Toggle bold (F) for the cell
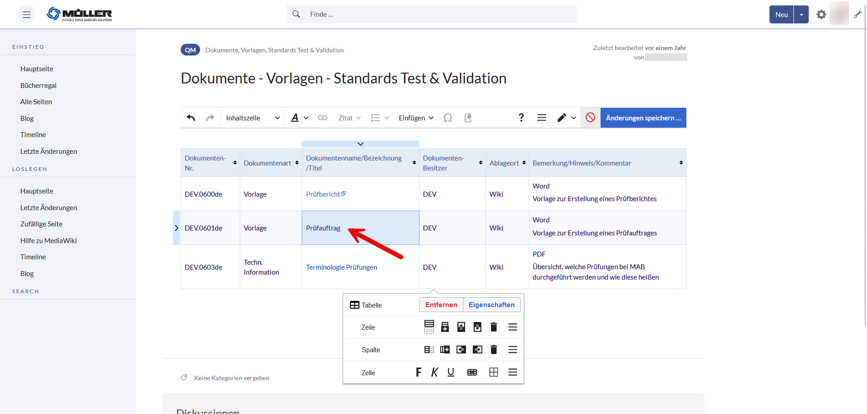 tap(418, 372)
